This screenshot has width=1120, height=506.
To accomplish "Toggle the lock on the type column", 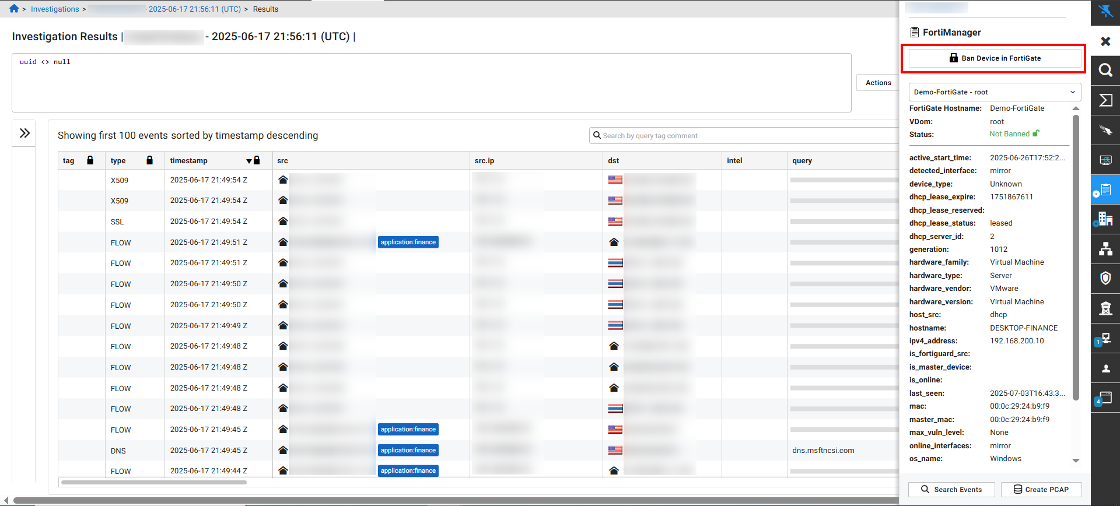I will tap(149, 160).
